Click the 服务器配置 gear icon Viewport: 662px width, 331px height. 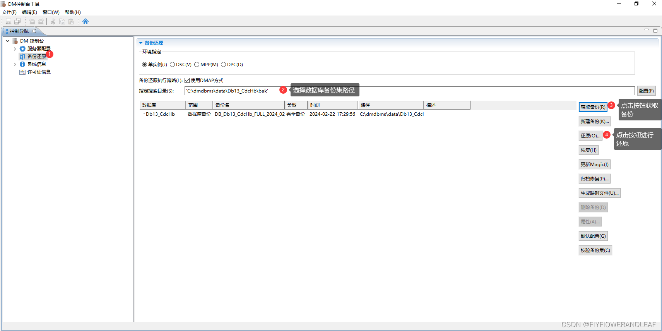[22, 49]
